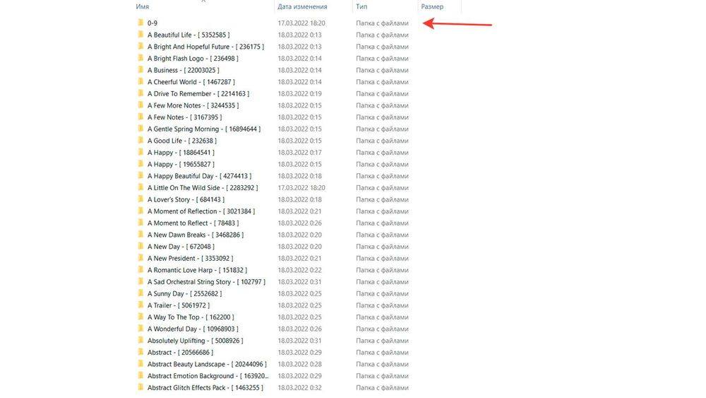
Task: Click folder icon of A Moment to Reflect
Action: (140, 222)
